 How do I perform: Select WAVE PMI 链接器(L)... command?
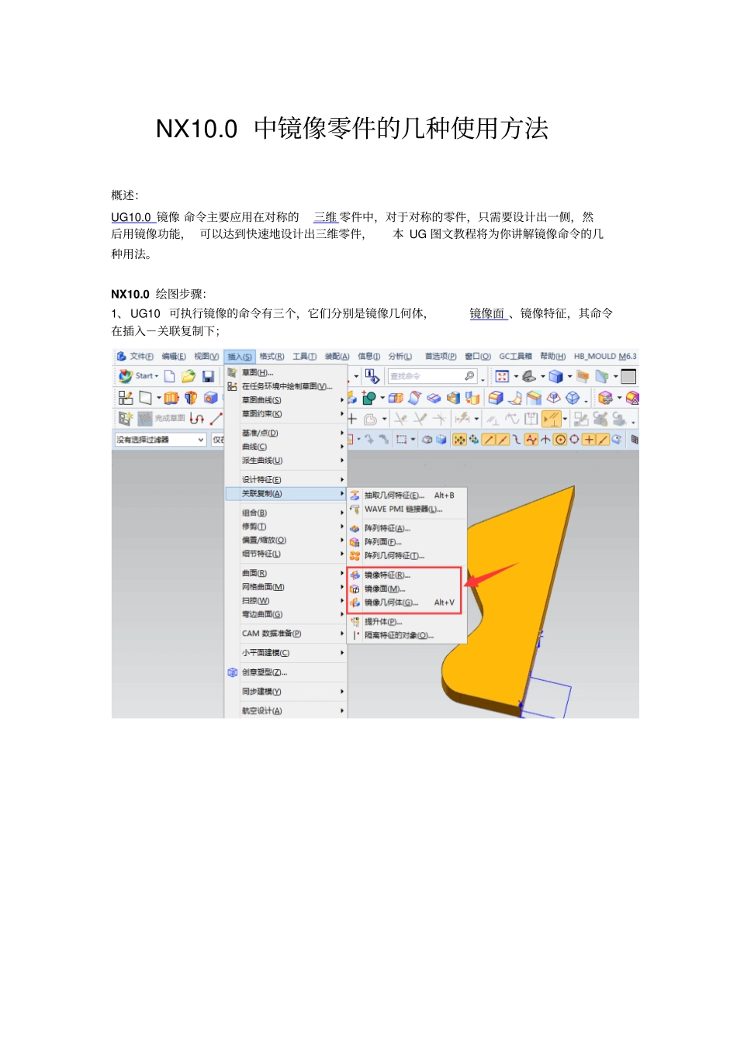[407, 509]
